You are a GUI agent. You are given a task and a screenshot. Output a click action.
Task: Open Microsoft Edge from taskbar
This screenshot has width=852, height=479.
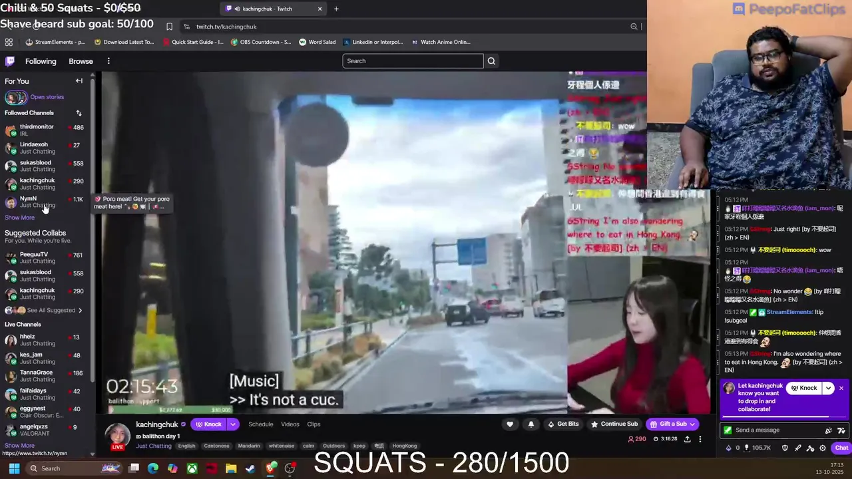[x=152, y=468]
